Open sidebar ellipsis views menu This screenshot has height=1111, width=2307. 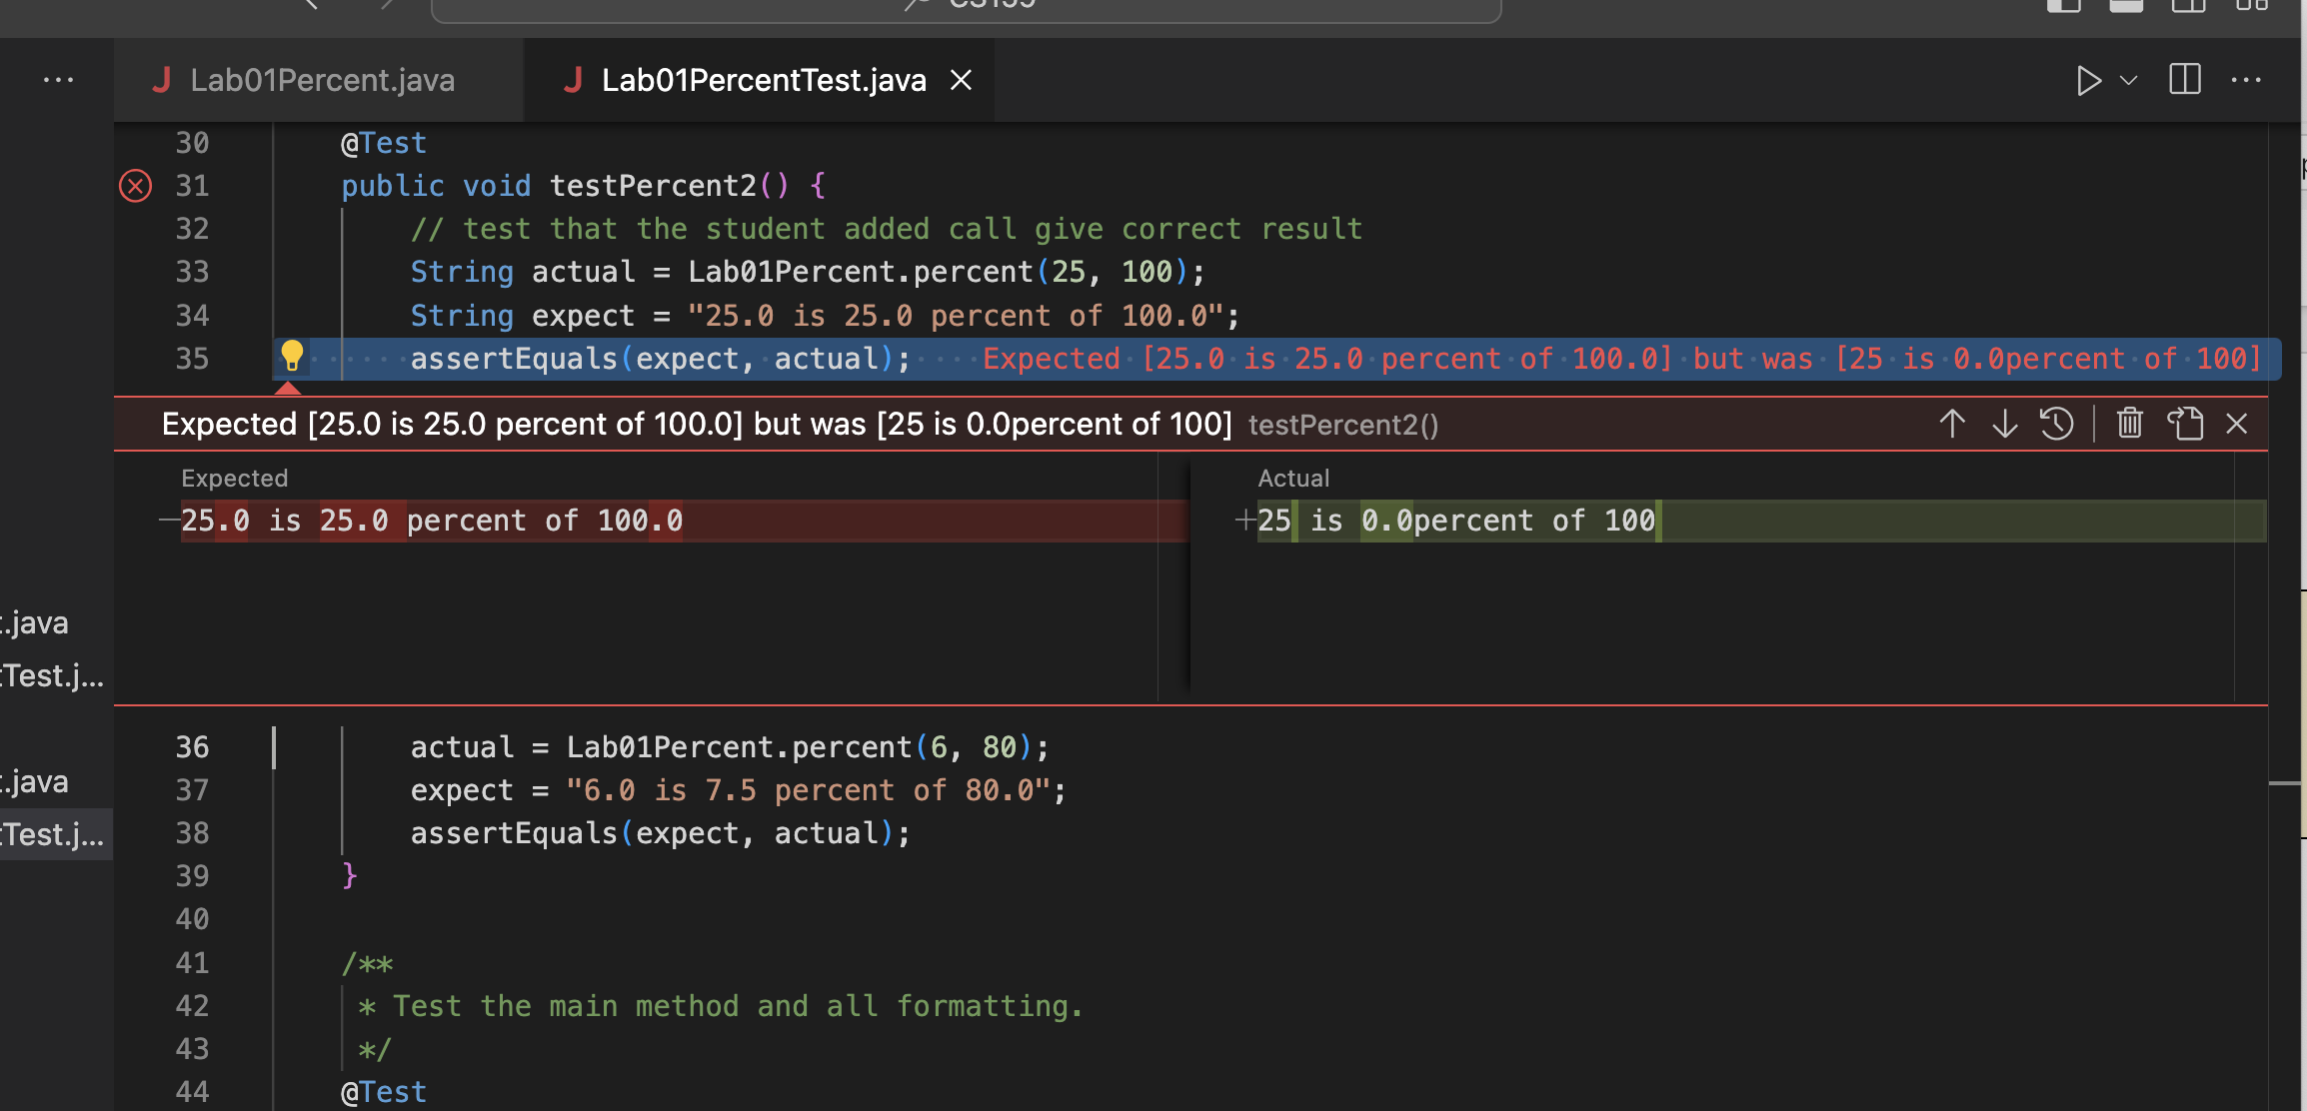pyautogui.click(x=58, y=80)
